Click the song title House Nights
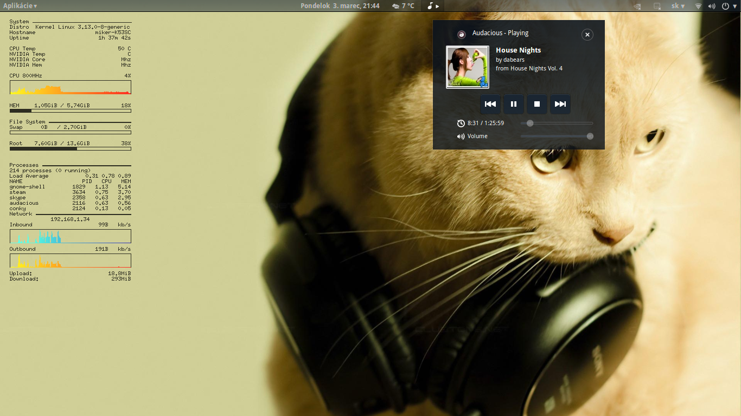 click(518, 50)
